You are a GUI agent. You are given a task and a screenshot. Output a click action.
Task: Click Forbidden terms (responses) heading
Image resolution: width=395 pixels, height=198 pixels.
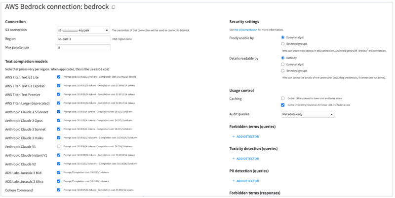point(255,193)
